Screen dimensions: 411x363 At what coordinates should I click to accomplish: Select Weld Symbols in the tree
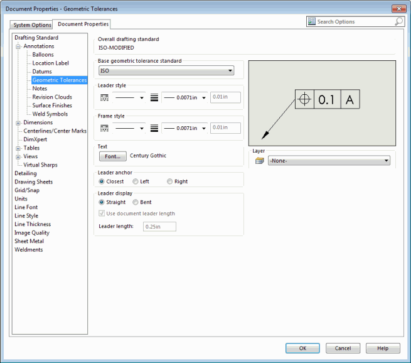click(50, 114)
